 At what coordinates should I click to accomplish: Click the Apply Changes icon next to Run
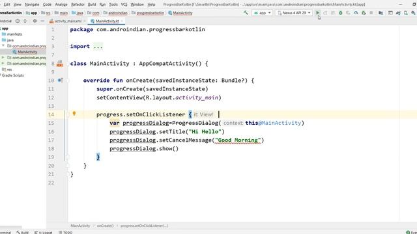pos(325,13)
